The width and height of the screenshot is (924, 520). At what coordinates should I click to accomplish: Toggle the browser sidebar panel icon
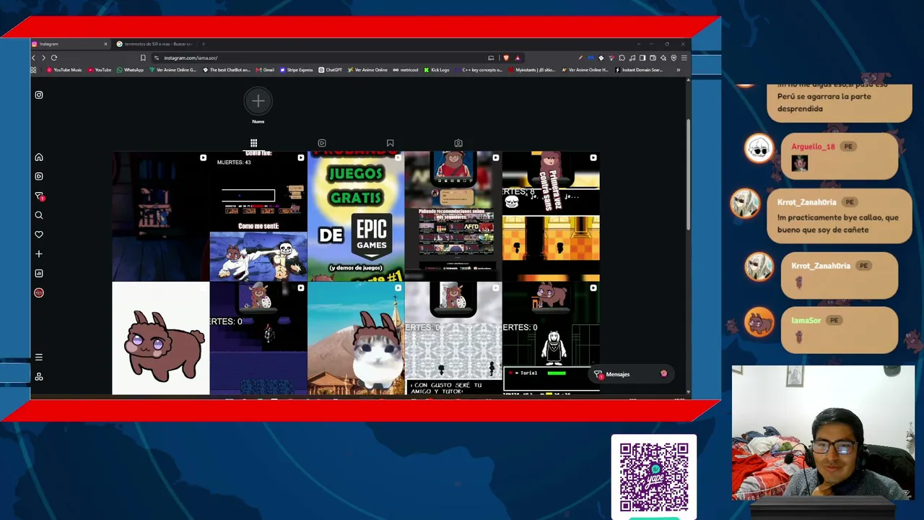point(642,58)
